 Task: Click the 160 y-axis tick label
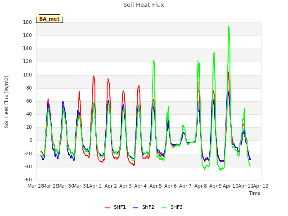[27, 35]
